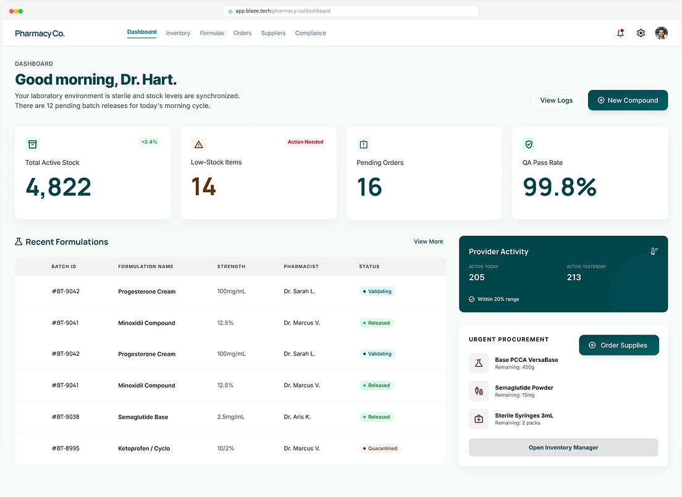This screenshot has height=497, width=682.
Task: Click the Provider Activity thermometer icon
Action: (x=654, y=251)
